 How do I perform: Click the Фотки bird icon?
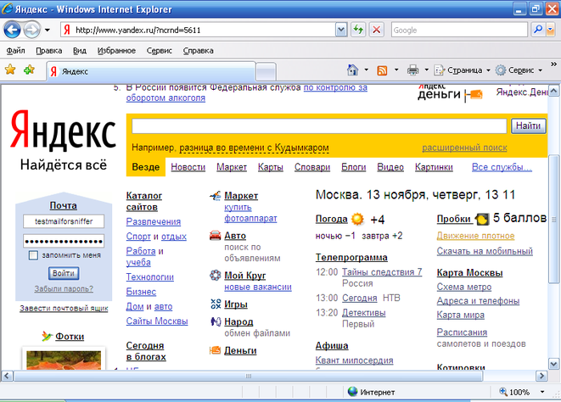pos(47,336)
